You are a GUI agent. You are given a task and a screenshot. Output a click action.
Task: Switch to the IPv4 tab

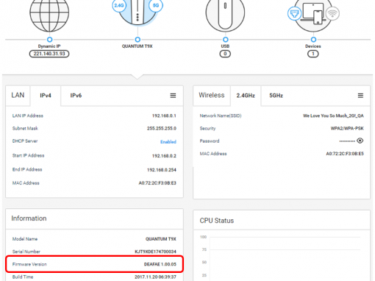pos(46,96)
